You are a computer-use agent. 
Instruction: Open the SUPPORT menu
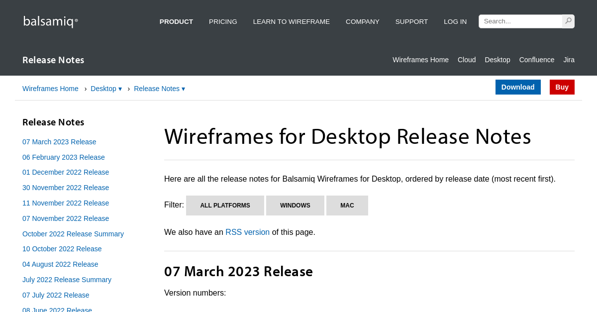click(411, 21)
